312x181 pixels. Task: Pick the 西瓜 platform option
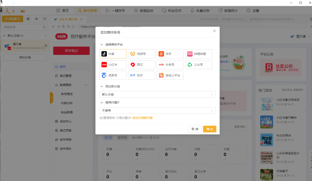pyautogui.click(x=142, y=64)
